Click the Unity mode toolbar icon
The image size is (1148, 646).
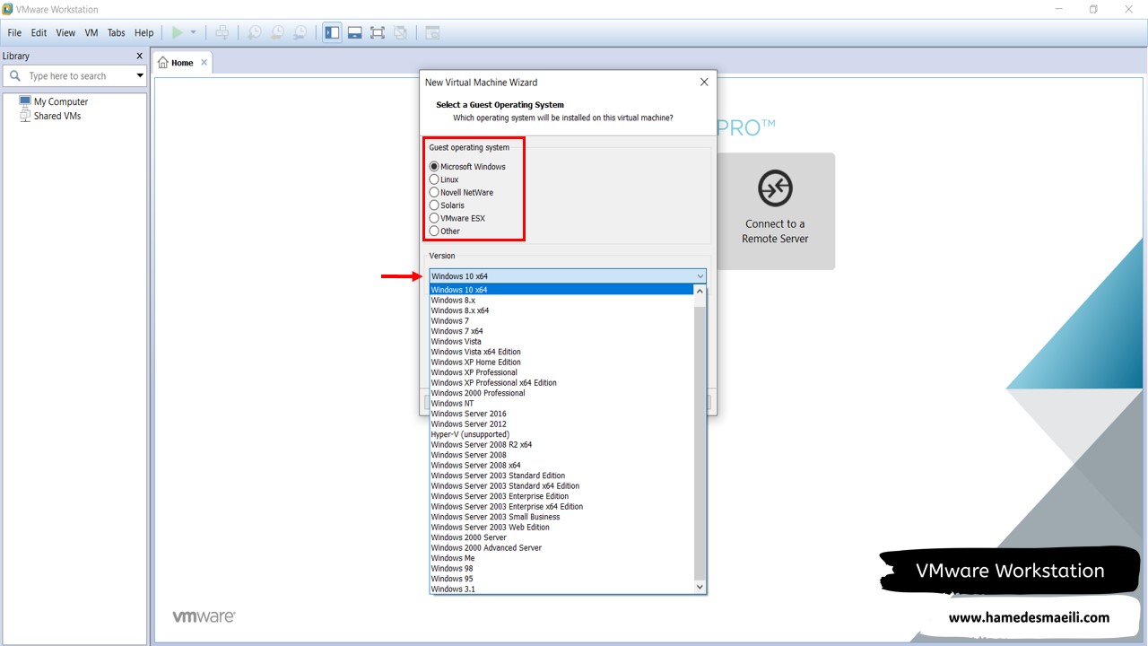[400, 32]
